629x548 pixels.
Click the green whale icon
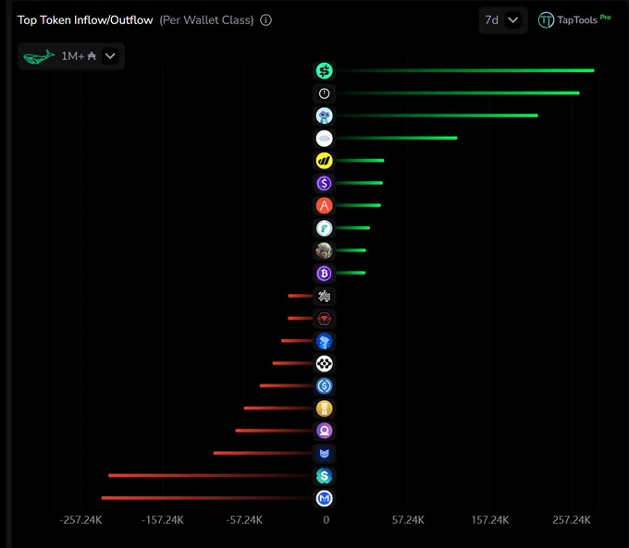coord(39,56)
